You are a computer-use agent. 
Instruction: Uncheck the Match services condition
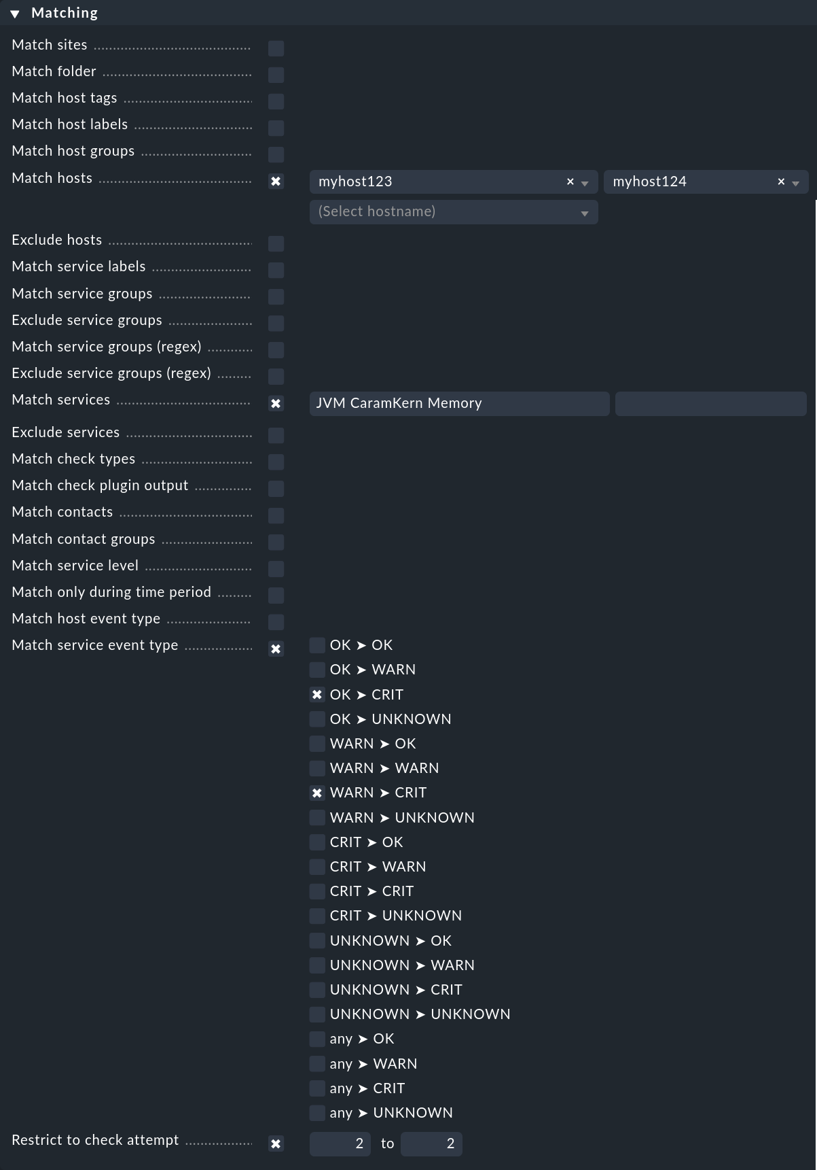276,403
